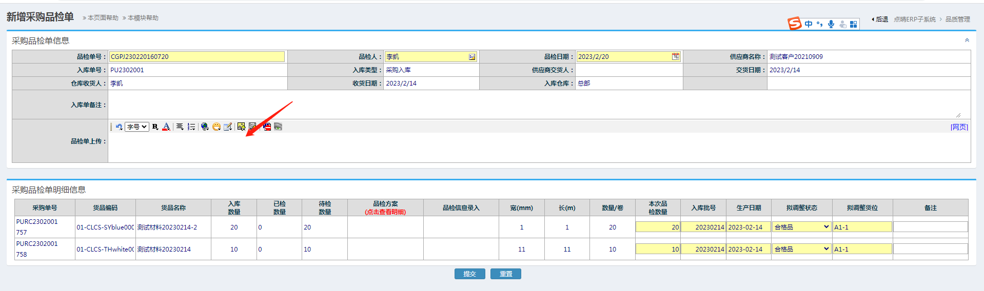This screenshot has width=984, height=291.
Task: Insert a hyperlink using the globe icon
Action: tap(205, 127)
